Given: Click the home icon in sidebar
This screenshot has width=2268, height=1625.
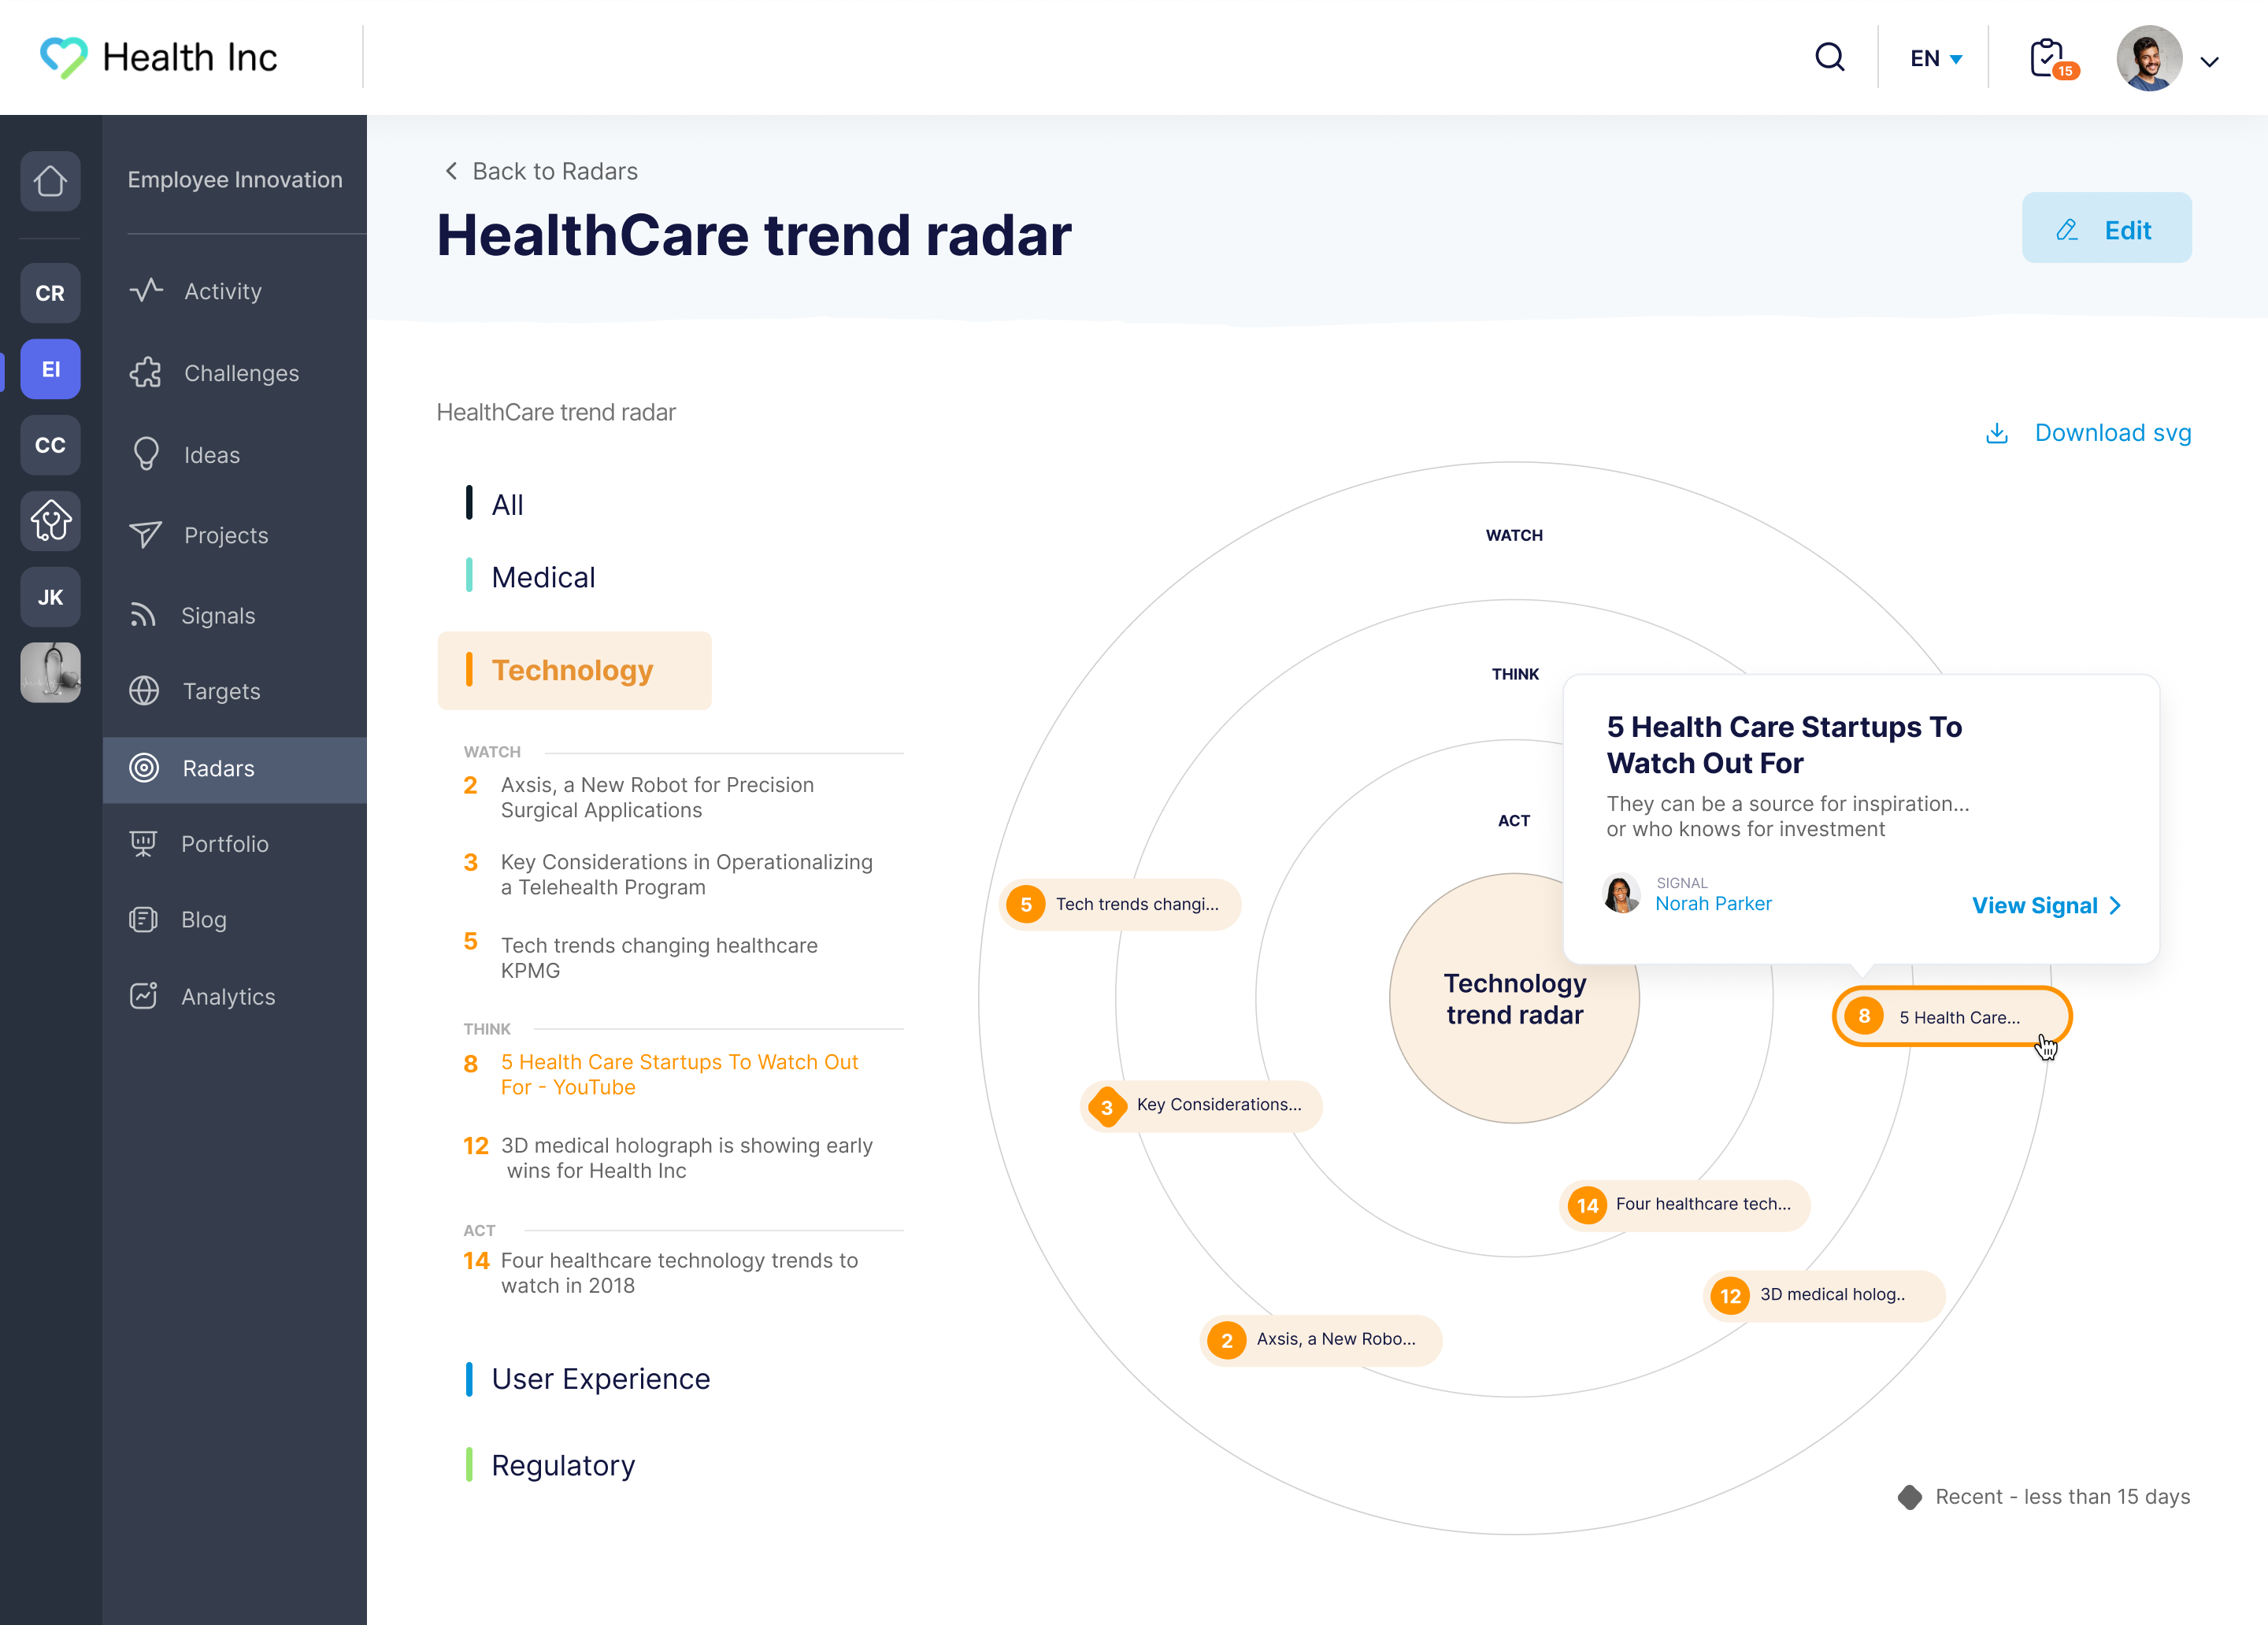Looking at the screenshot, I should pyautogui.click(x=50, y=181).
